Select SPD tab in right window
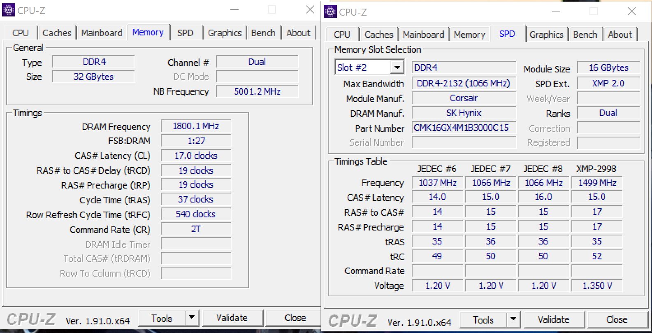The height and width of the screenshot is (333, 652). [507, 34]
